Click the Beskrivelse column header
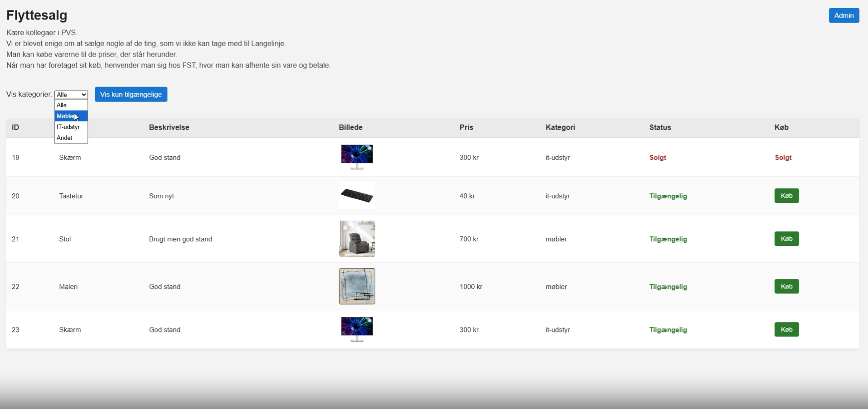 tap(169, 128)
